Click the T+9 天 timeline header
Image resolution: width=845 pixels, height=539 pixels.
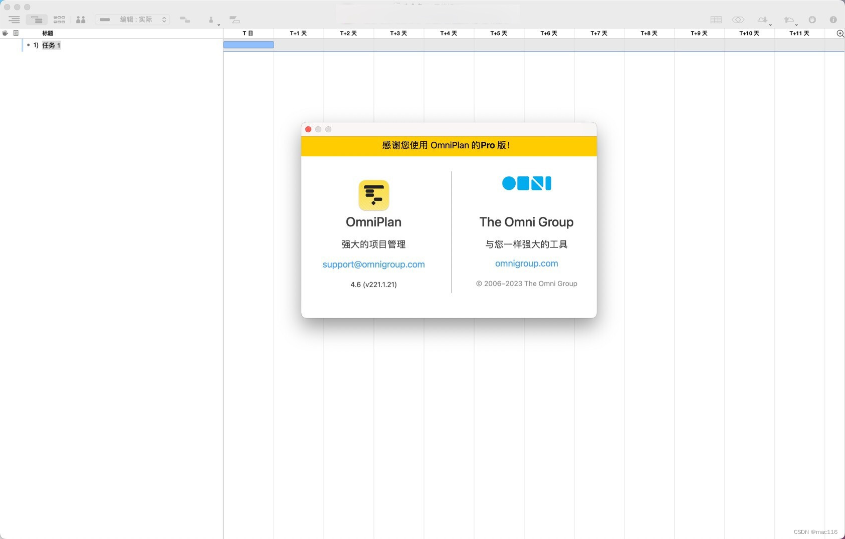(699, 33)
